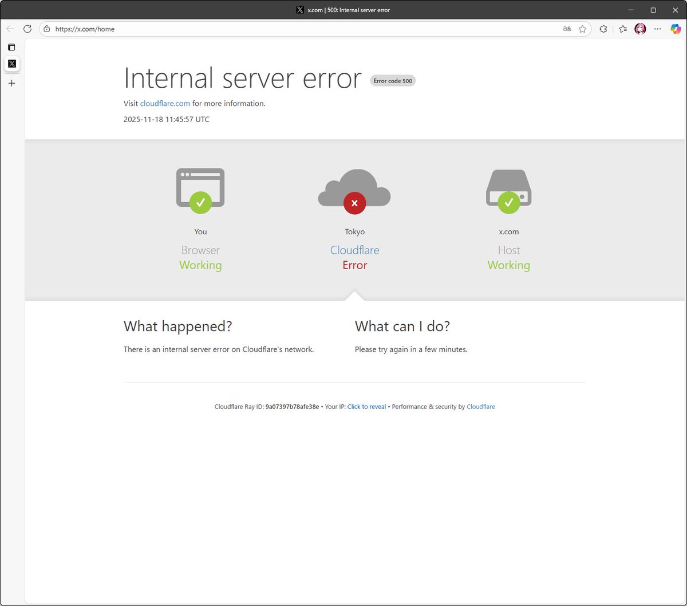The width and height of the screenshot is (687, 606).
Task: Click the X logo in the title bar
Action: (300, 10)
